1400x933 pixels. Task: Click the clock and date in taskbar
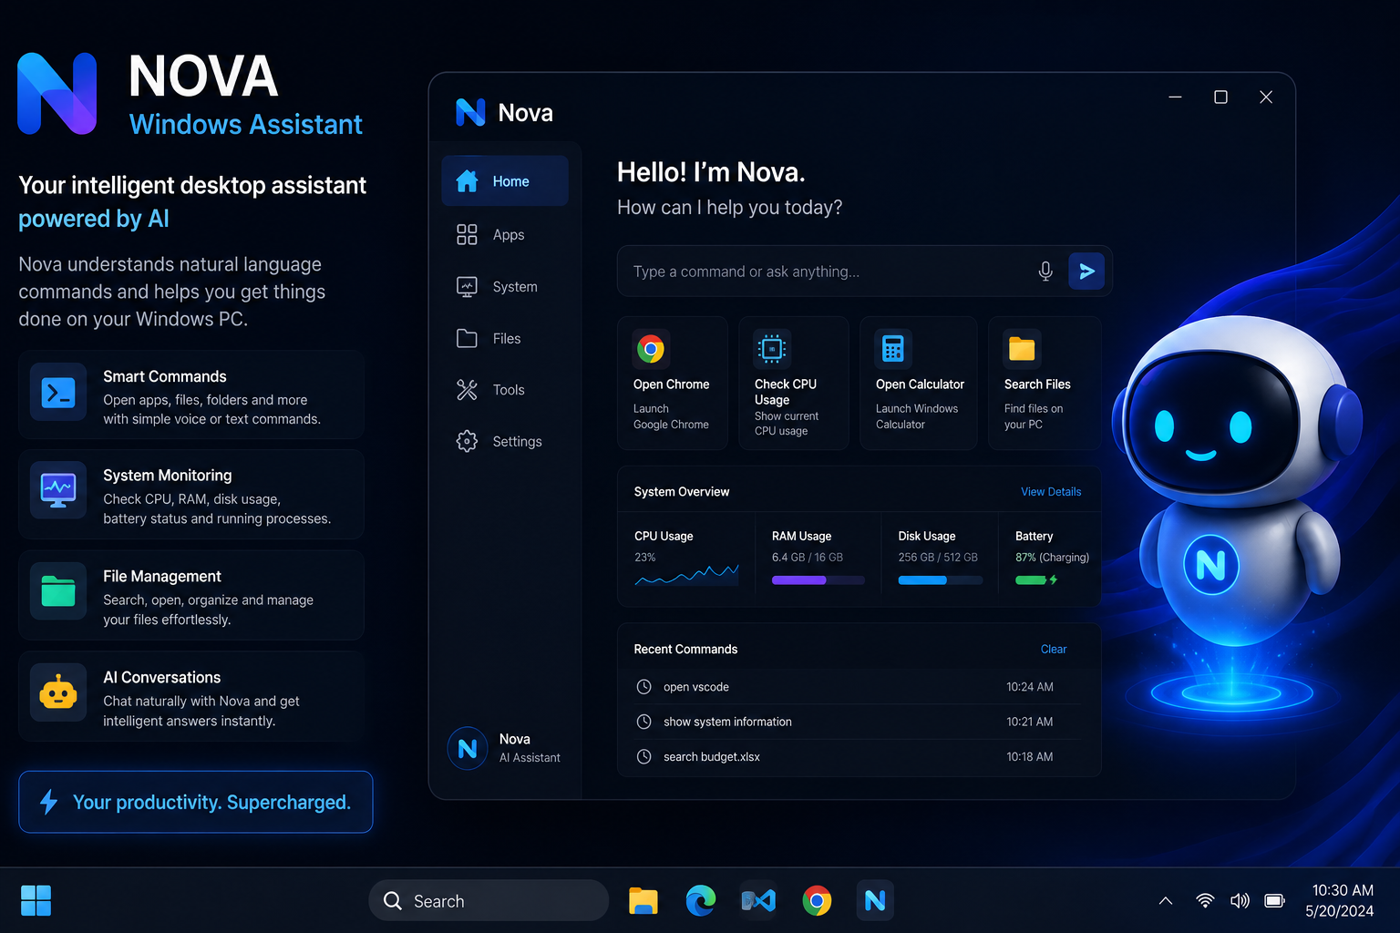[1342, 900]
